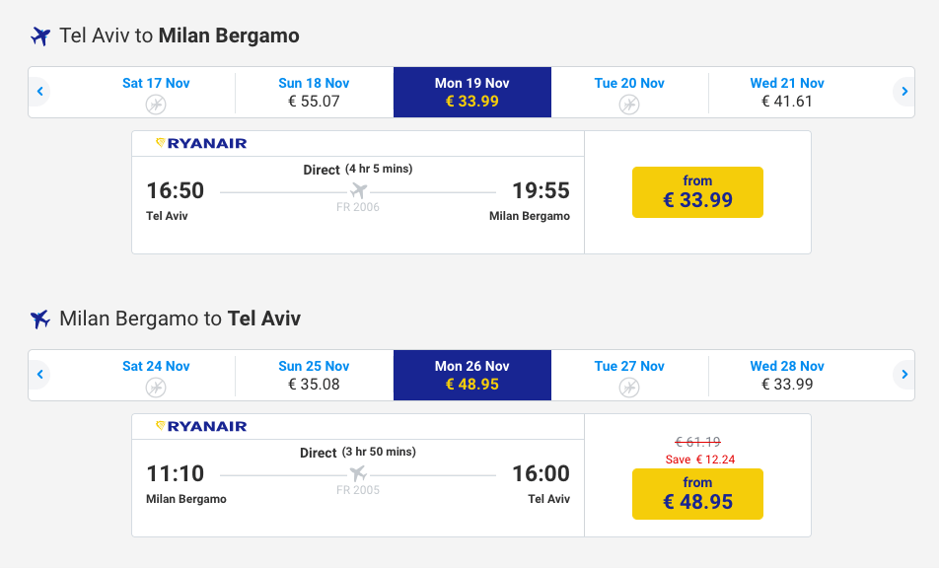Click the no-flight icon under Sat 24 Nov
Screen dimensions: 939x568
pyautogui.click(x=156, y=387)
